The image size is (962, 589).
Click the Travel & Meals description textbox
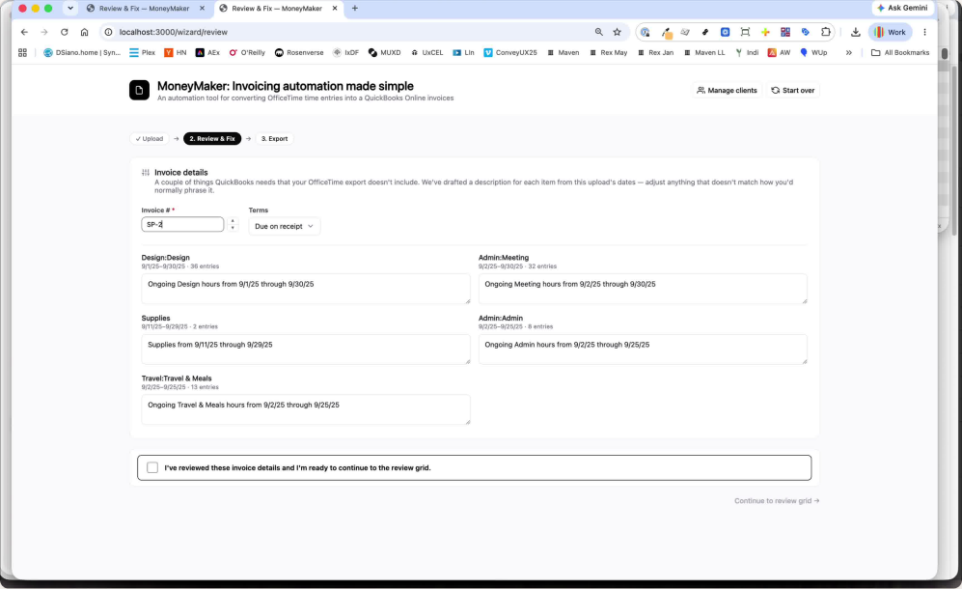coord(306,409)
